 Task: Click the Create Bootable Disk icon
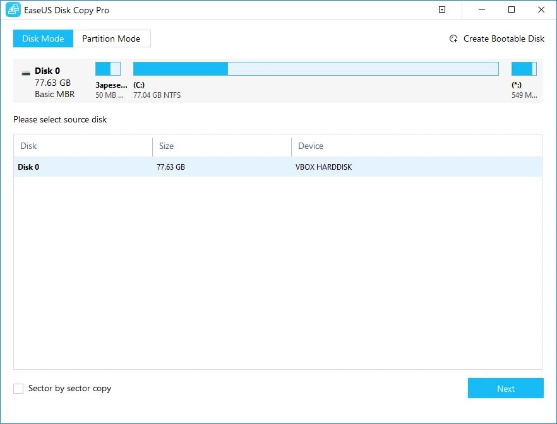tap(453, 38)
